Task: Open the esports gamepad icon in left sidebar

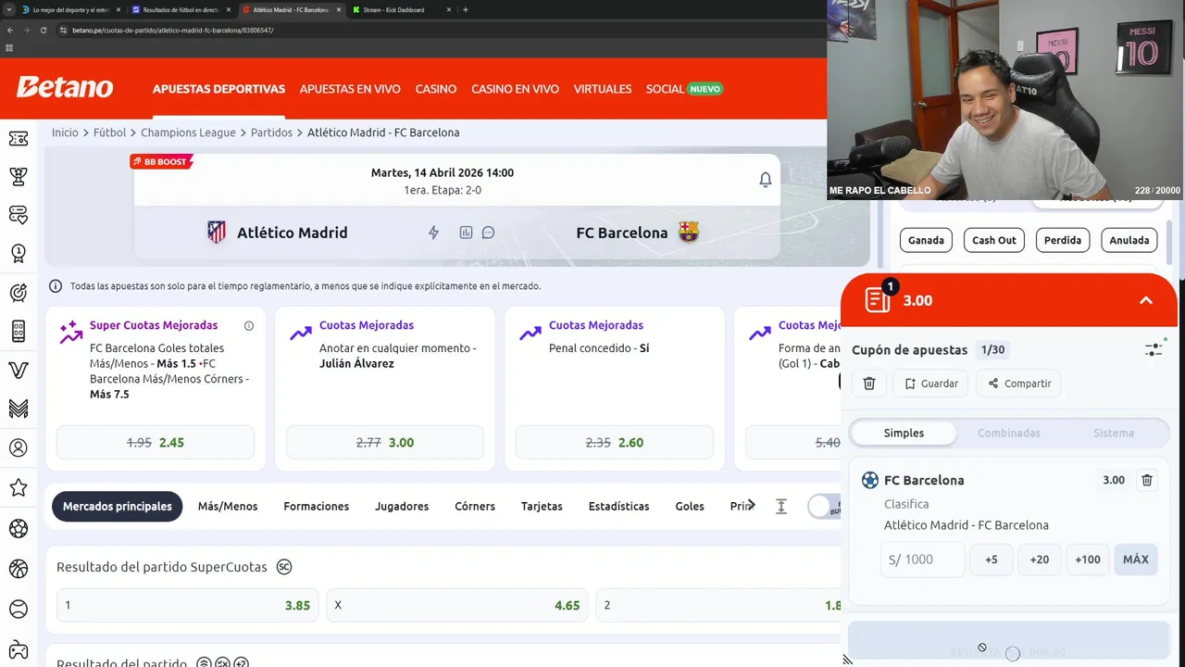Action: click(19, 650)
